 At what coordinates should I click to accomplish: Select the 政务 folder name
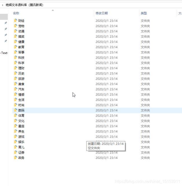pyautogui.click(x=21, y=158)
